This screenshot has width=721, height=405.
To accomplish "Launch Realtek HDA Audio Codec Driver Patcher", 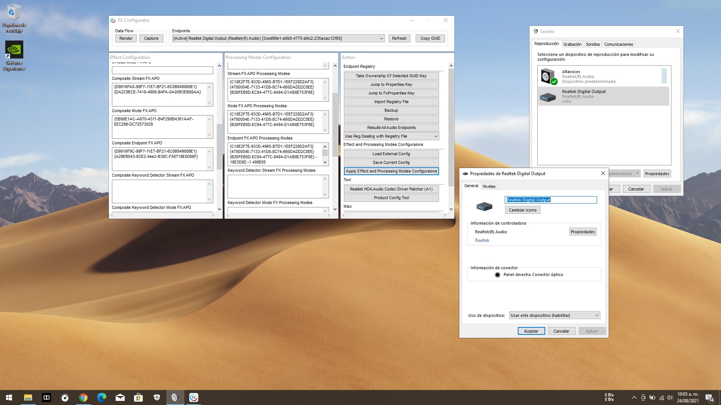I will [x=391, y=189].
